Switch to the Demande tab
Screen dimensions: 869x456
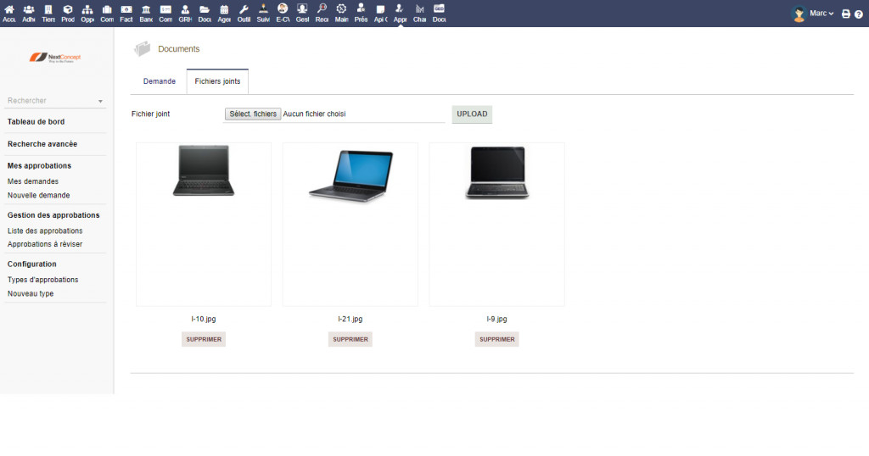coord(159,81)
